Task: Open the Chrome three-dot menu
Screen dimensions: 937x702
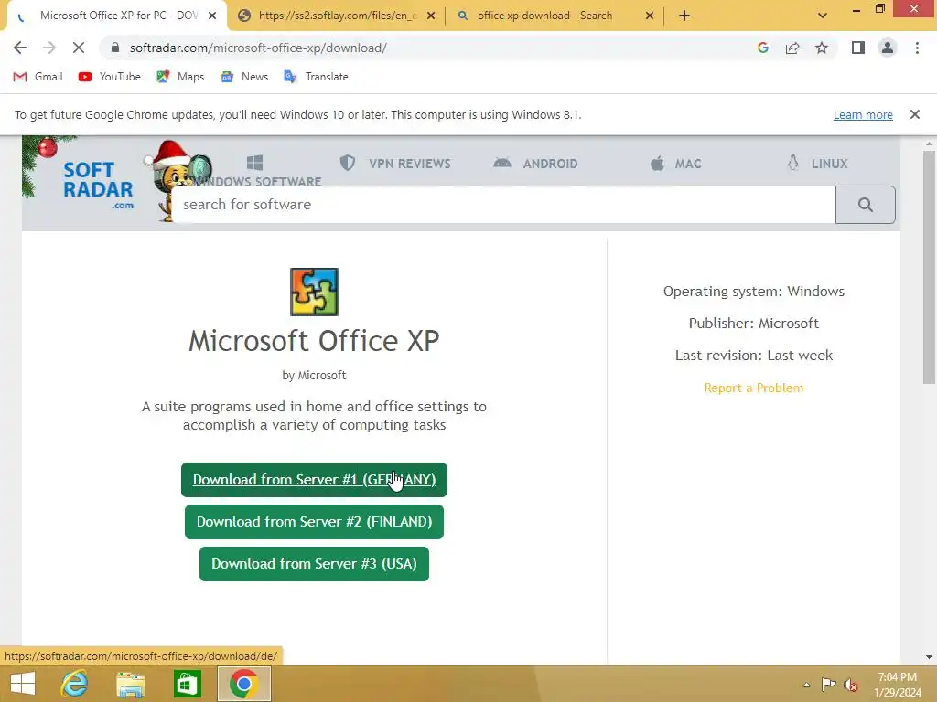Action: tap(917, 48)
